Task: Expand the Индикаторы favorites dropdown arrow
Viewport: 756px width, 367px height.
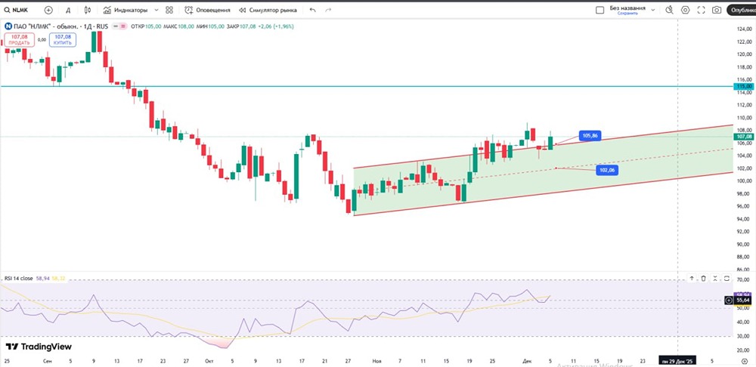Action: pyautogui.click(x=156, y=11)
